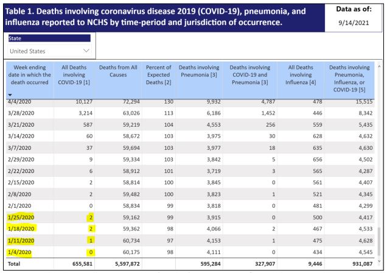
Task: Click the sort arrow under Week ending header
Action: pos(10,95)
